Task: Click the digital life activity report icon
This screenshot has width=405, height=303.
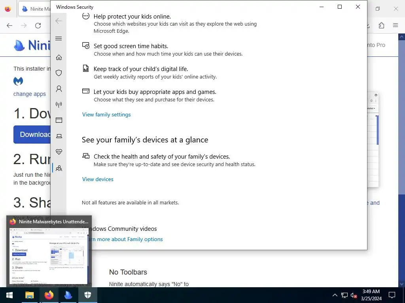Action: click(x=86, y=68)
